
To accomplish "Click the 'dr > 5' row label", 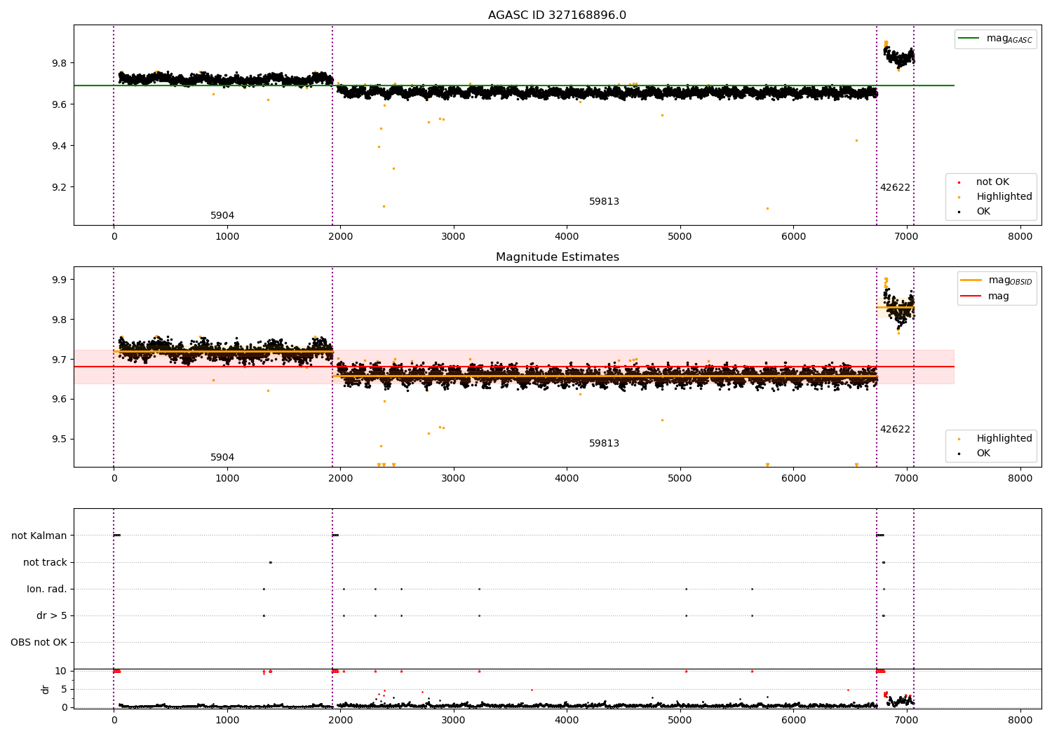I will (x=52, y=615).
